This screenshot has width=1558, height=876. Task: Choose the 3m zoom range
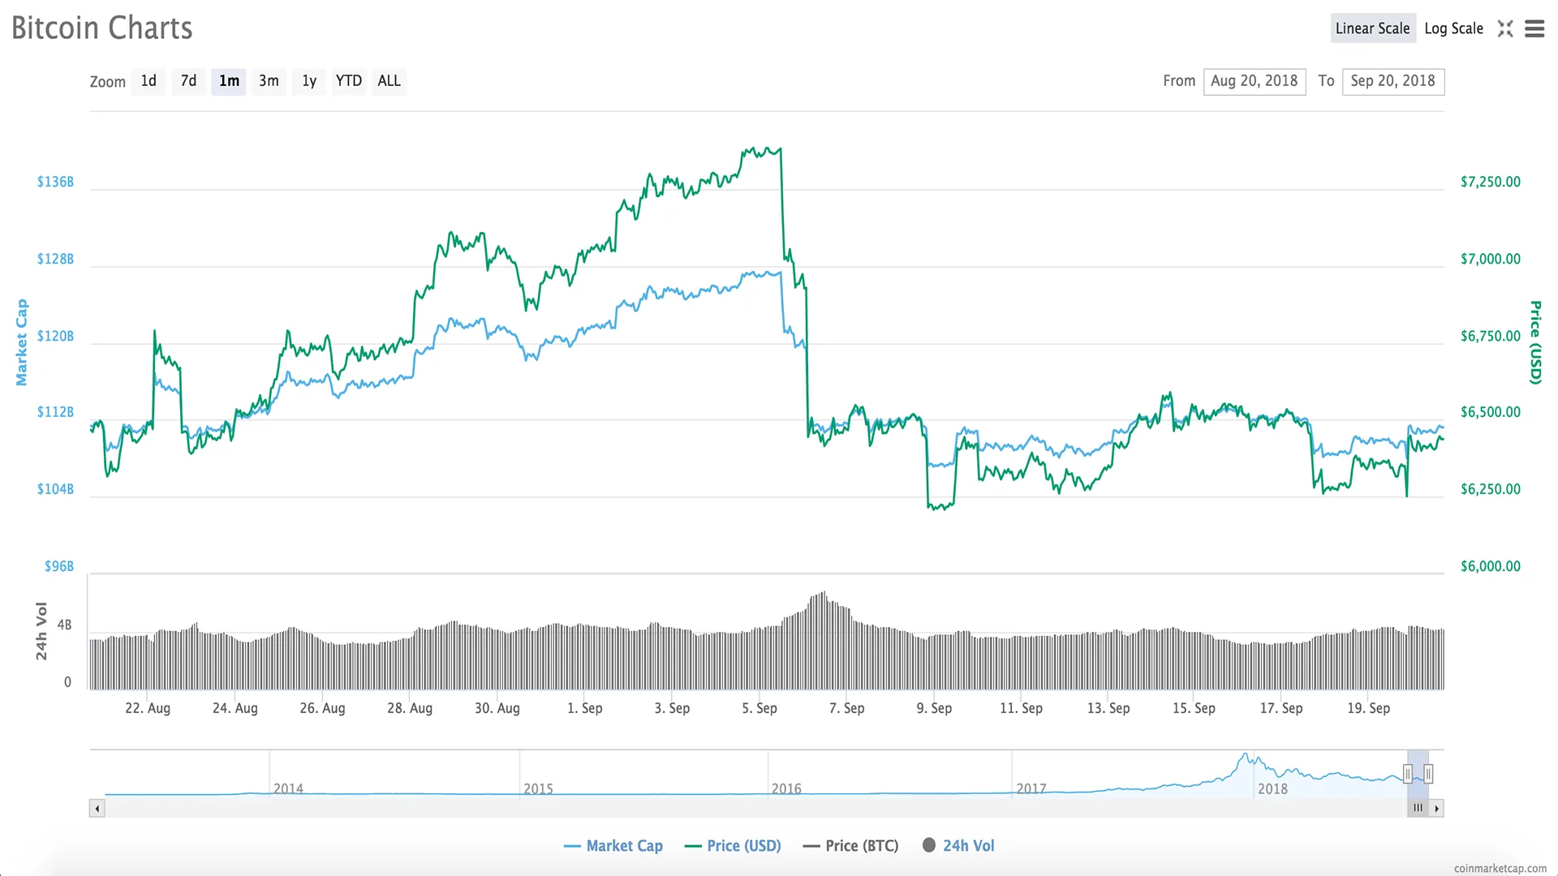[269, 81]
